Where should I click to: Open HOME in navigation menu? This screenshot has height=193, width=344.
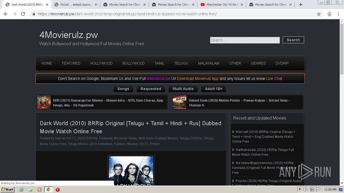pyautogui.click(x=47, y=63)
